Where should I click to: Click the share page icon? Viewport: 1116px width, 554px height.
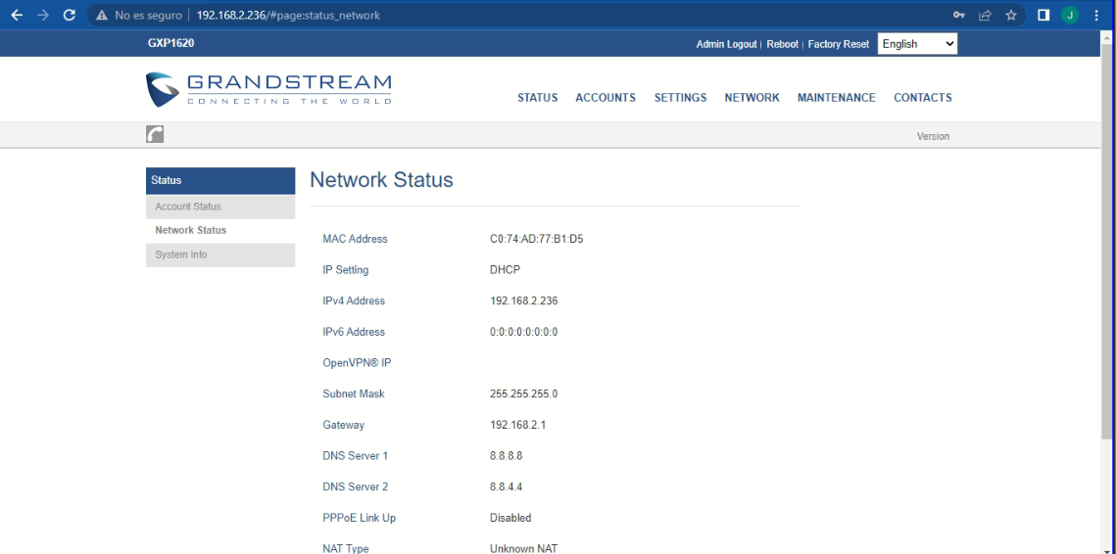(985, 16)
